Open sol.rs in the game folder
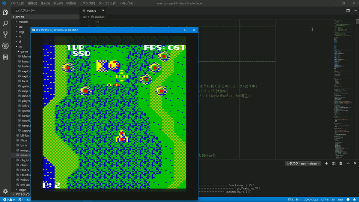Viewport: 359px width, 202px height. pyautogui.click(x=25, y=106)
